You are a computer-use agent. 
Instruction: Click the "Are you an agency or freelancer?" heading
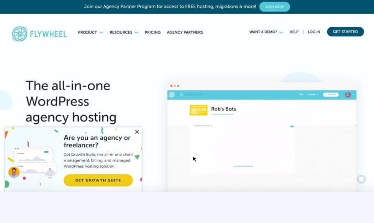[97, 141]
